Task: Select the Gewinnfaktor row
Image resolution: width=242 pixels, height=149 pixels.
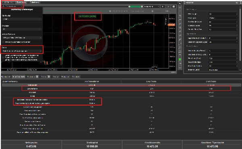Action: [x=121, y=89]
